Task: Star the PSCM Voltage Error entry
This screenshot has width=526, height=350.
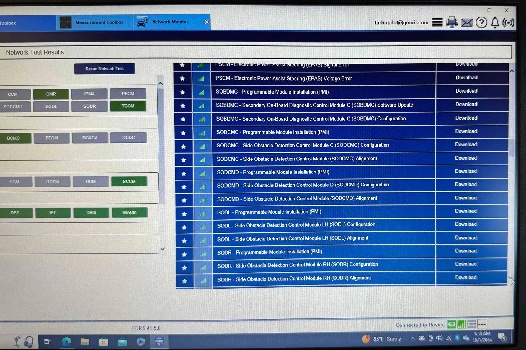Action: tap(182, 79)
